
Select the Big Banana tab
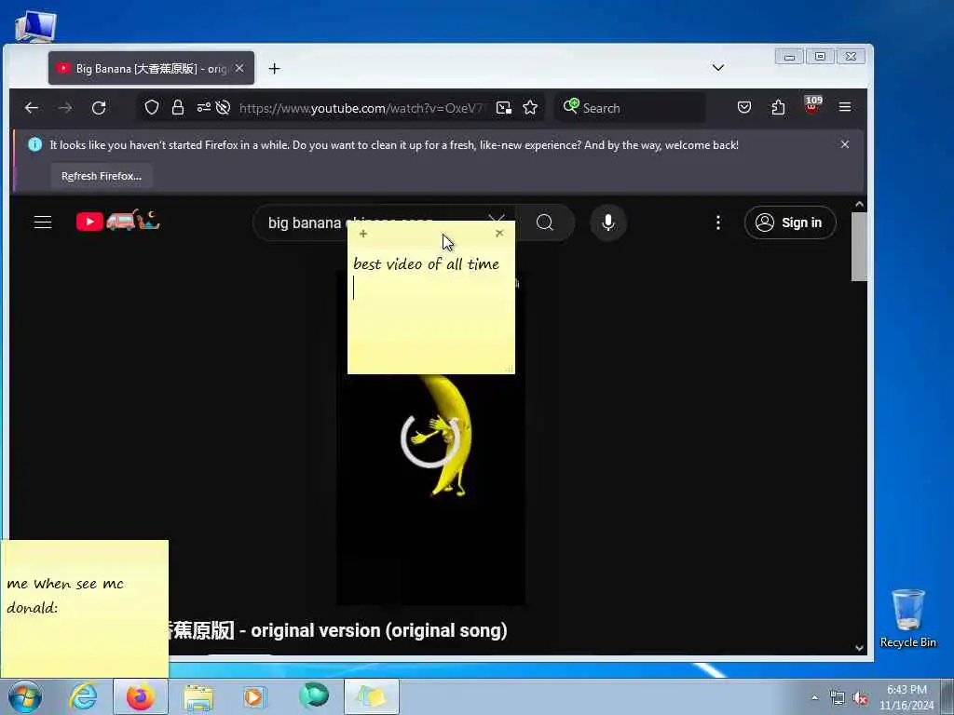click(x=151, y=68)
